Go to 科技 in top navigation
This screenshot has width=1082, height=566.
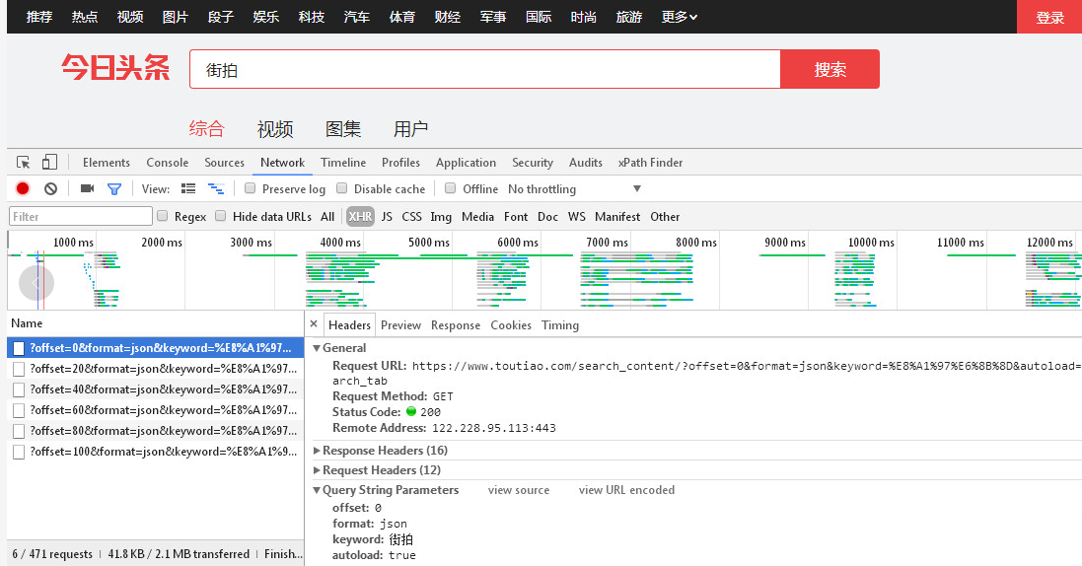pyautogui.click(x=312, y=17)
